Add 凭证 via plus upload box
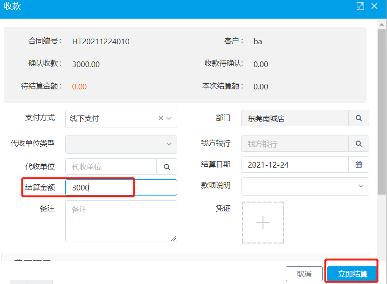This screenshot has width=387, height=284. [263, 223]
